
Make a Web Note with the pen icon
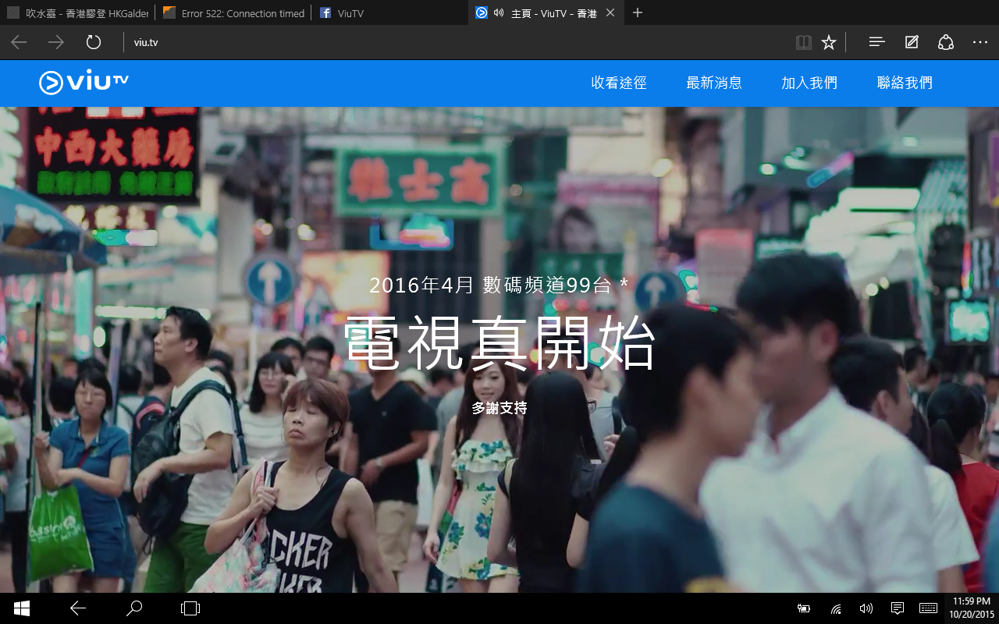912,42
